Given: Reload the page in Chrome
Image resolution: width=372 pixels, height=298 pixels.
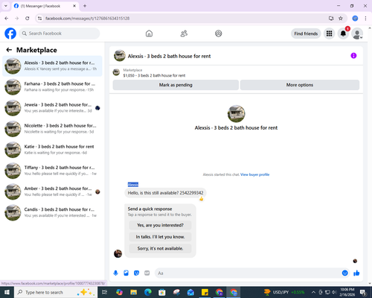Looking at the screenshot, I should (28, 19).
